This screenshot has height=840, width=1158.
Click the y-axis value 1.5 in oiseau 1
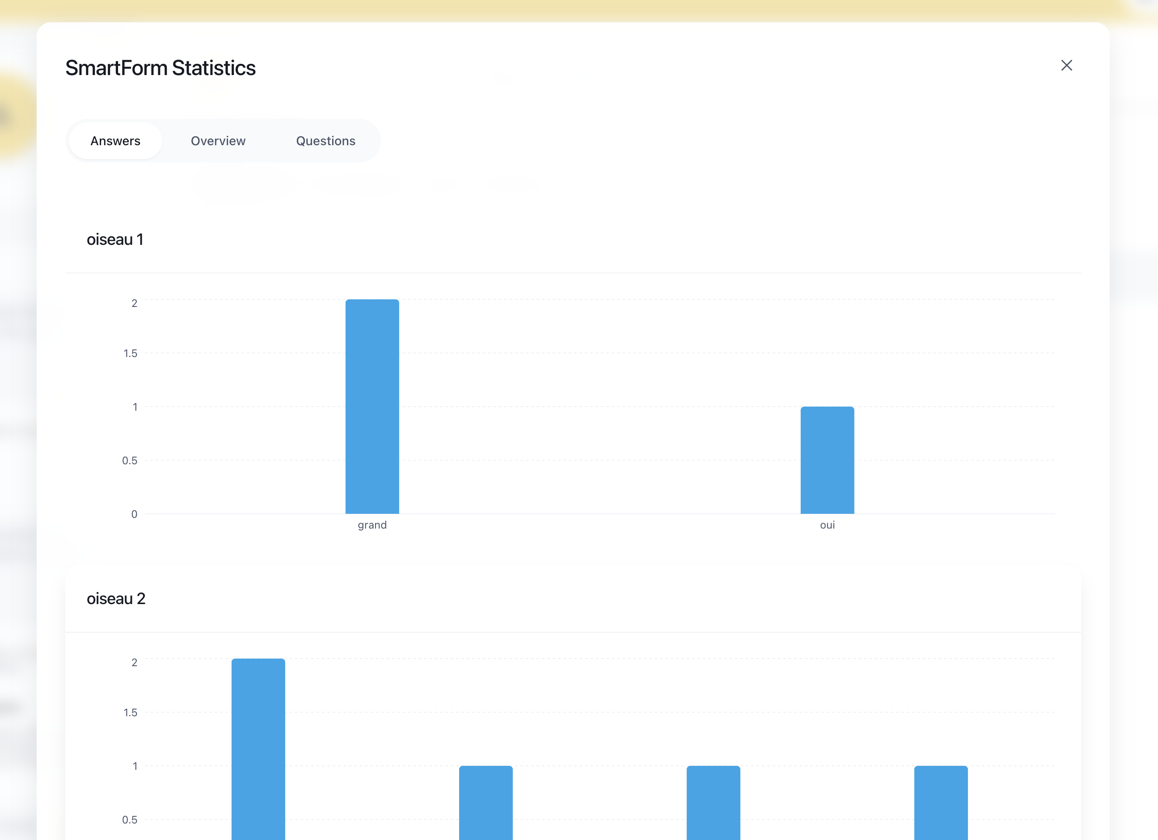click(130, 353)
